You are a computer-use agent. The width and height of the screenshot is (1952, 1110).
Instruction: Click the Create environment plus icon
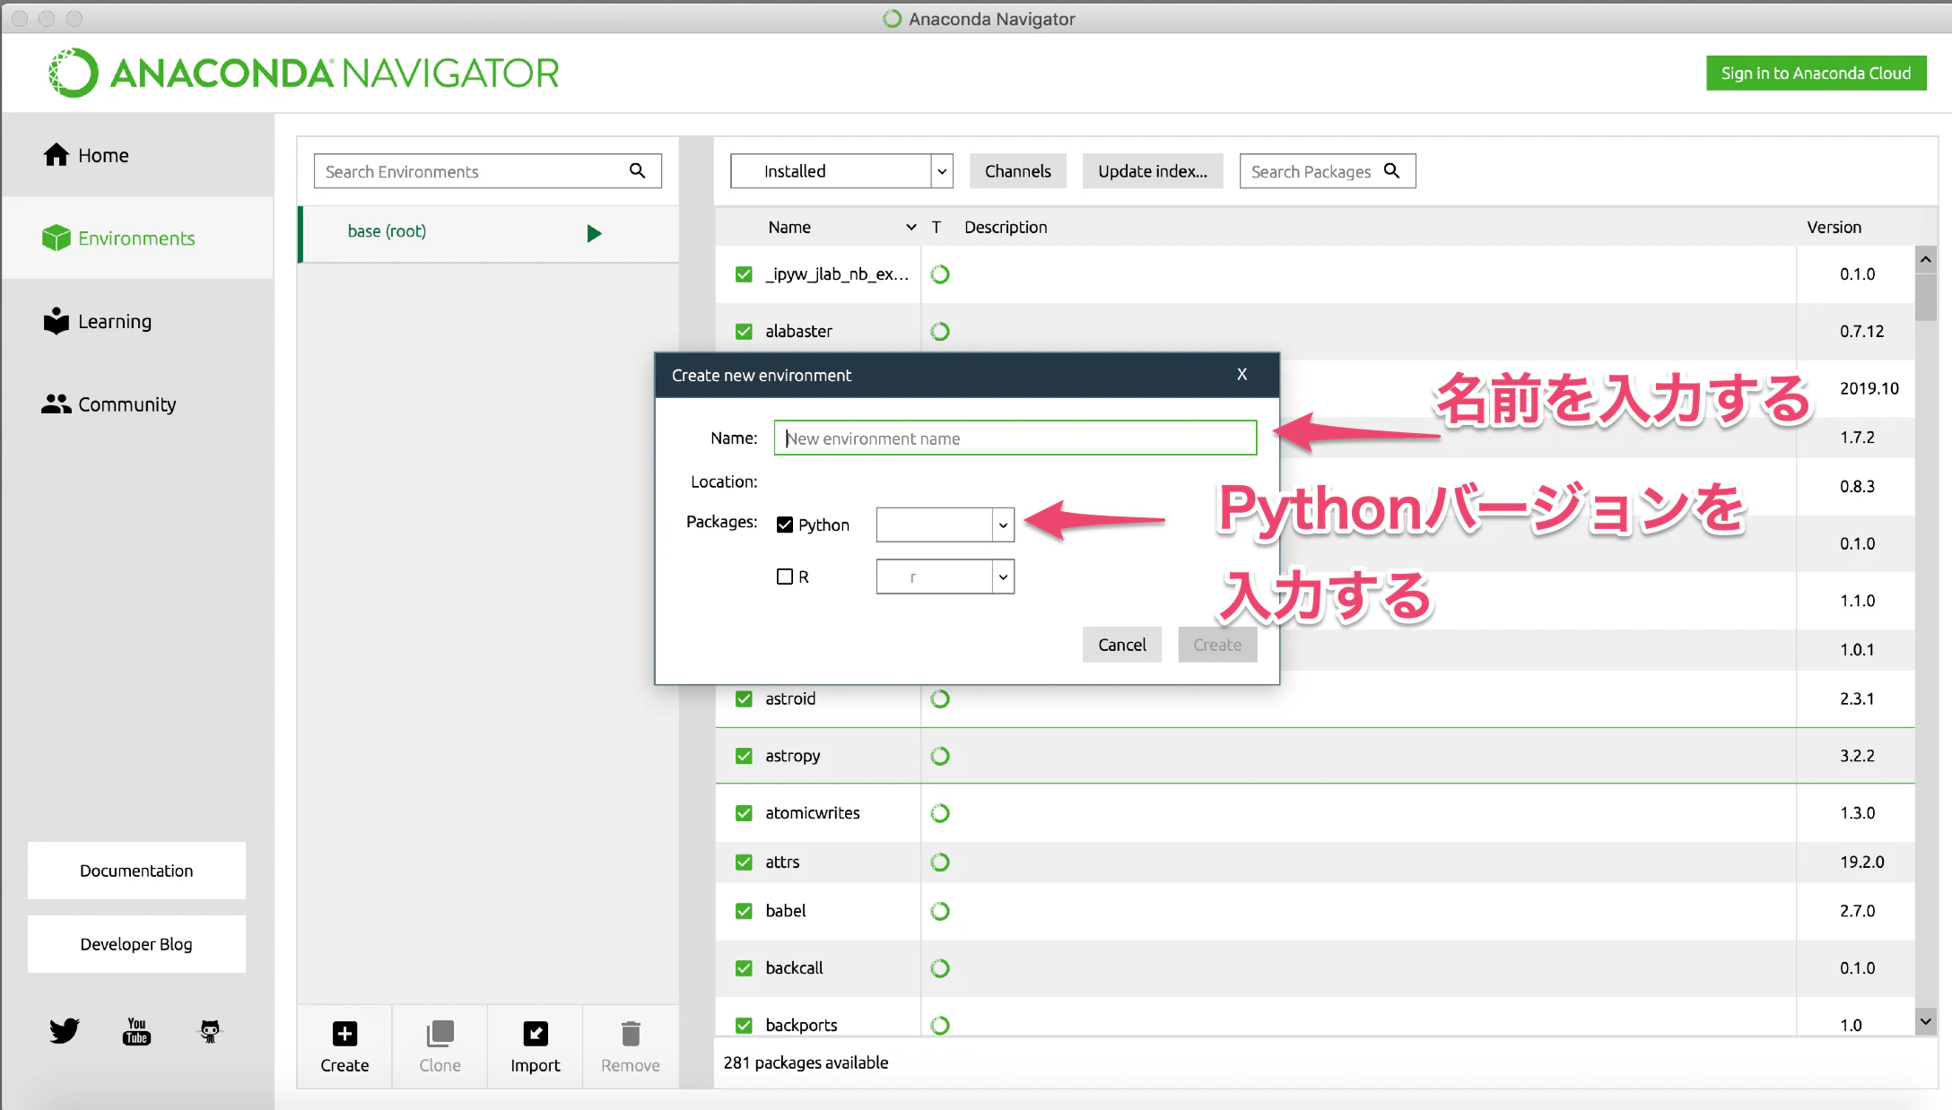point(344,1034)
